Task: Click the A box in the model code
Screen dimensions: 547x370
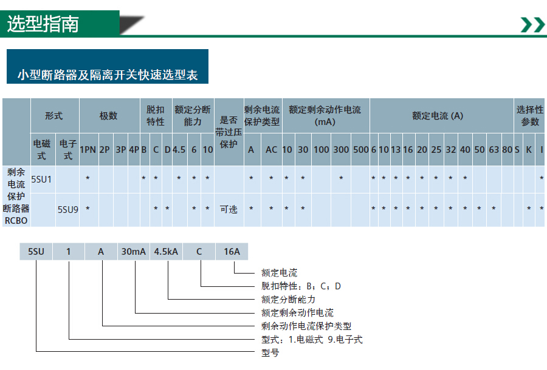Action: pos(101,251)
